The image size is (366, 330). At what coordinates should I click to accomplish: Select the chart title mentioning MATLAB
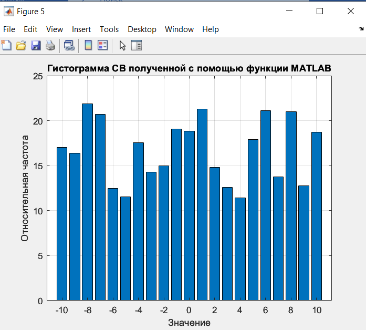pyautogui.click(x=189, y=68)
